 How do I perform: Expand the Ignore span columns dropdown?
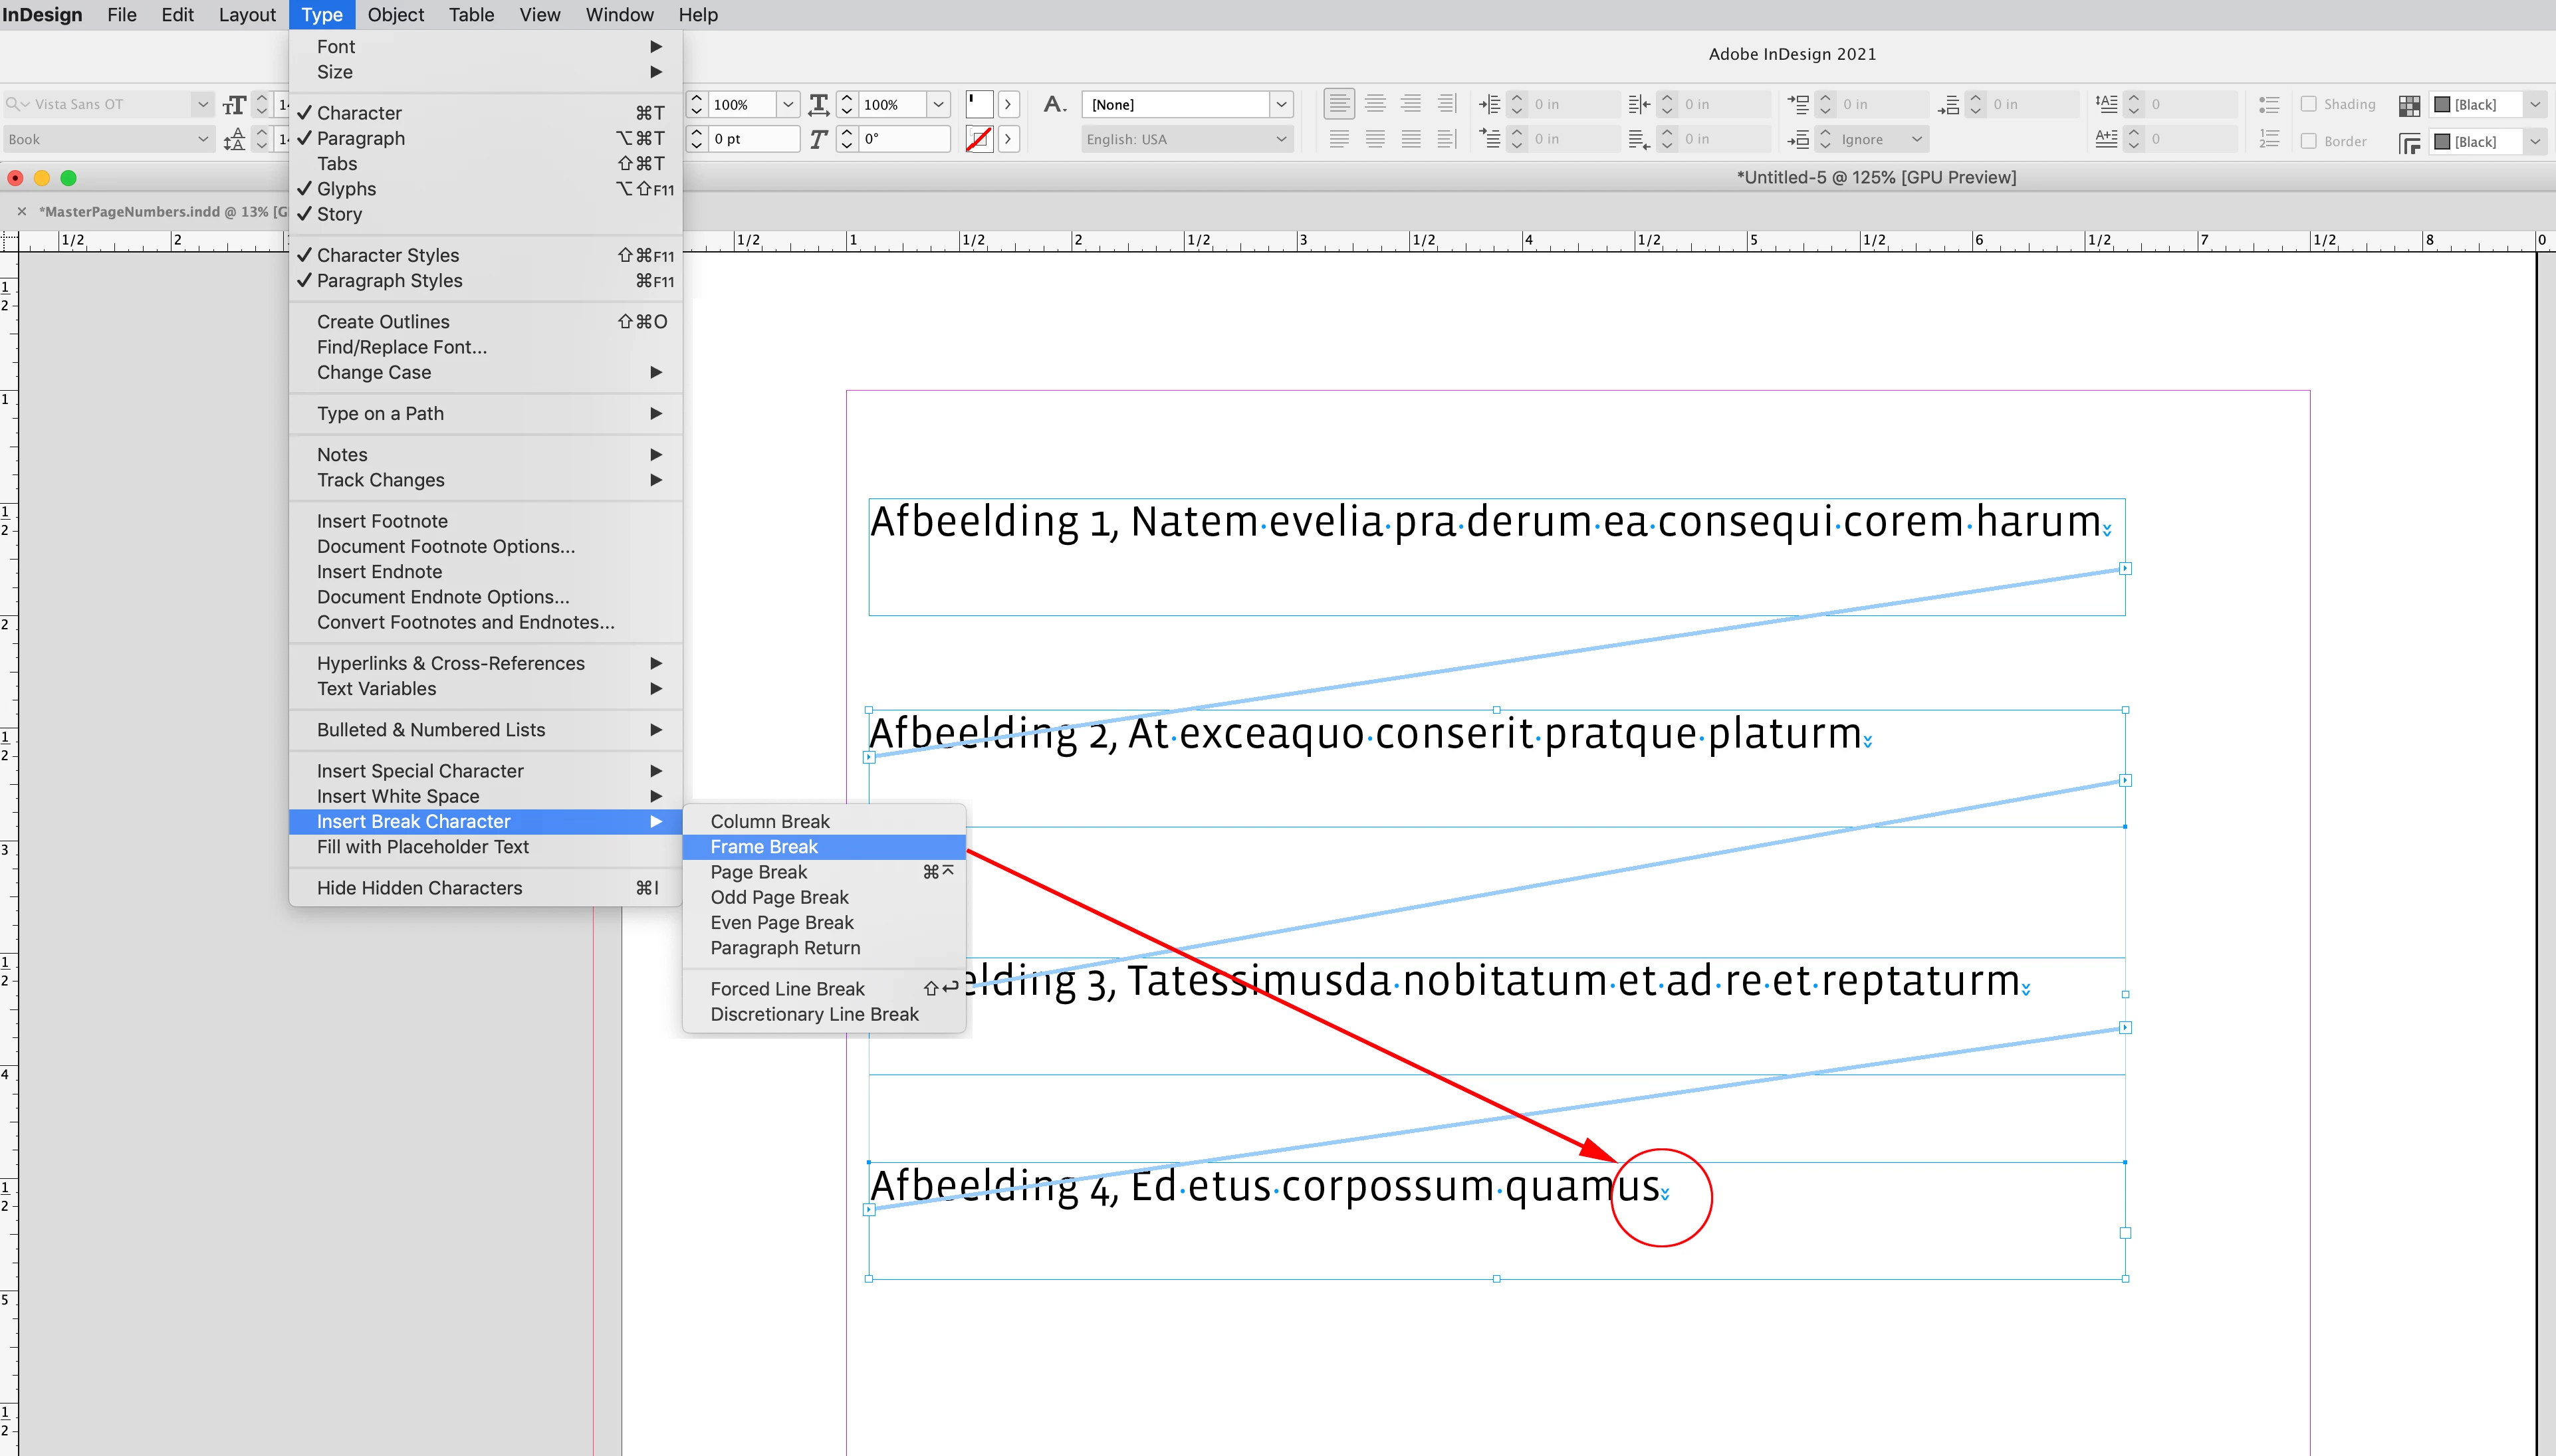click(1916, 140)
